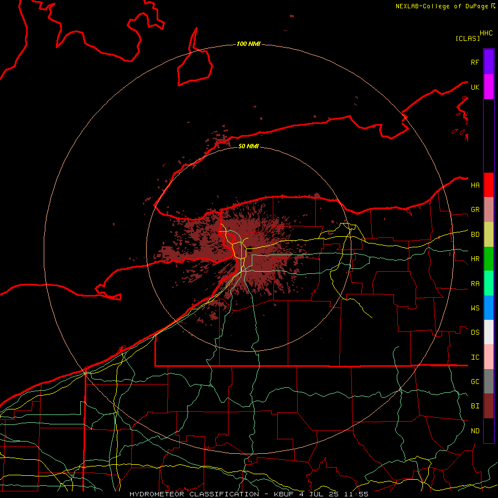This screenshot has height=498, width=498.
Task: Click the HR legend label
Action: pyautogui.click(x=475, y=259)
